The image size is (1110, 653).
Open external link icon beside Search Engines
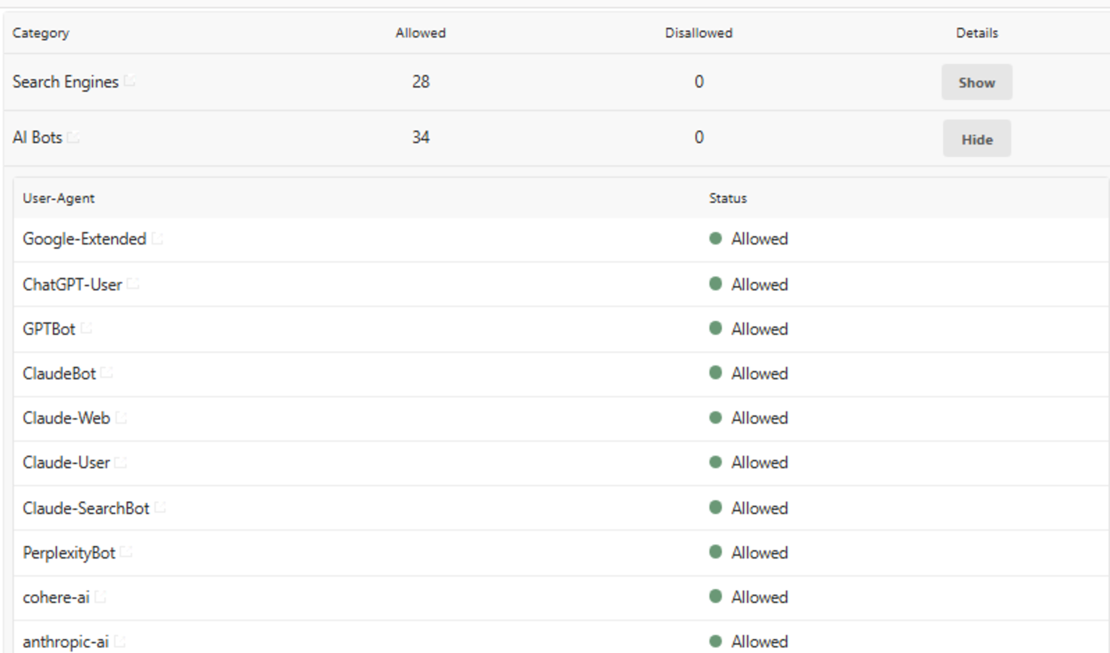[x=129, y=81]
